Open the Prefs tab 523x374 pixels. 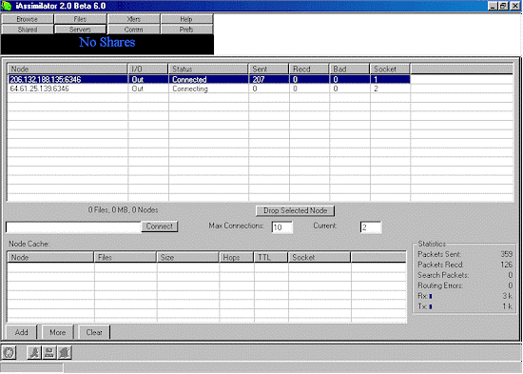click(186, 30)
